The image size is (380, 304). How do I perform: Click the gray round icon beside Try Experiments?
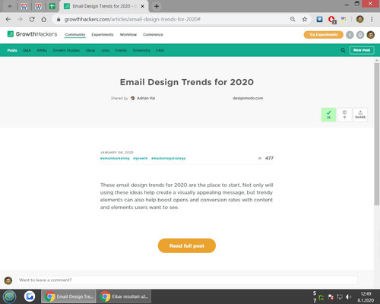[x=350, y=35]
